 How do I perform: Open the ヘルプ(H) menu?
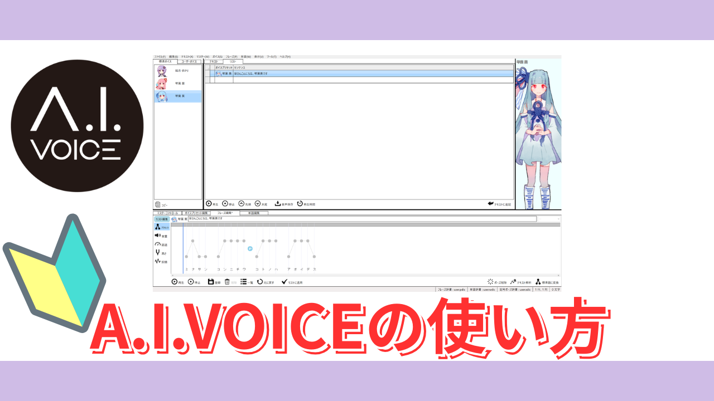point(285,57)
